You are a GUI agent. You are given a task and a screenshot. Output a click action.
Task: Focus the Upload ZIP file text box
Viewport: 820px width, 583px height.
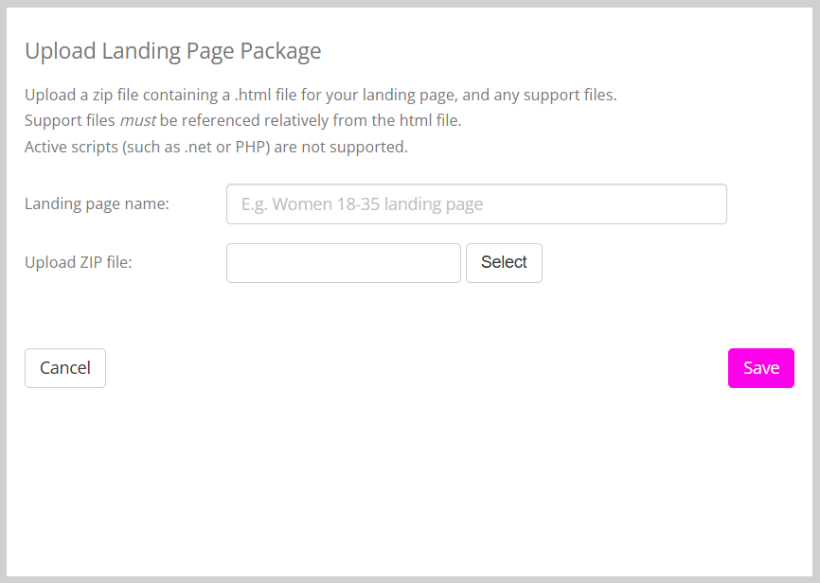click(x=343, y=262)
